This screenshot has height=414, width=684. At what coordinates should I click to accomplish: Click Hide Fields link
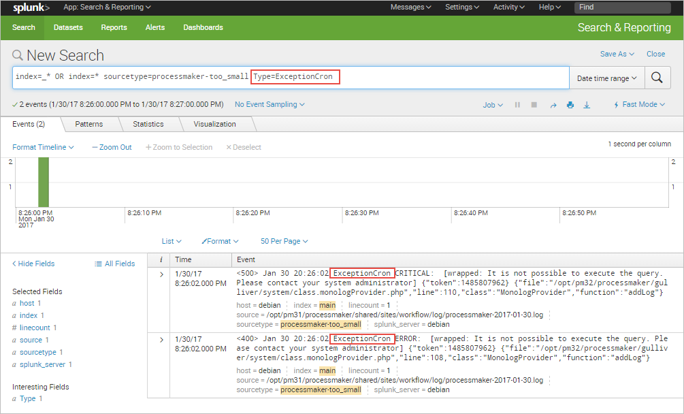(x=33, y=264)
